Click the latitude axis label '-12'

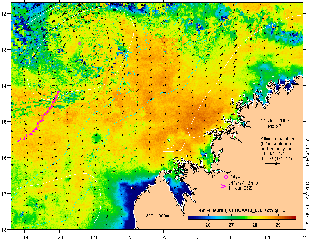point(4,14)
